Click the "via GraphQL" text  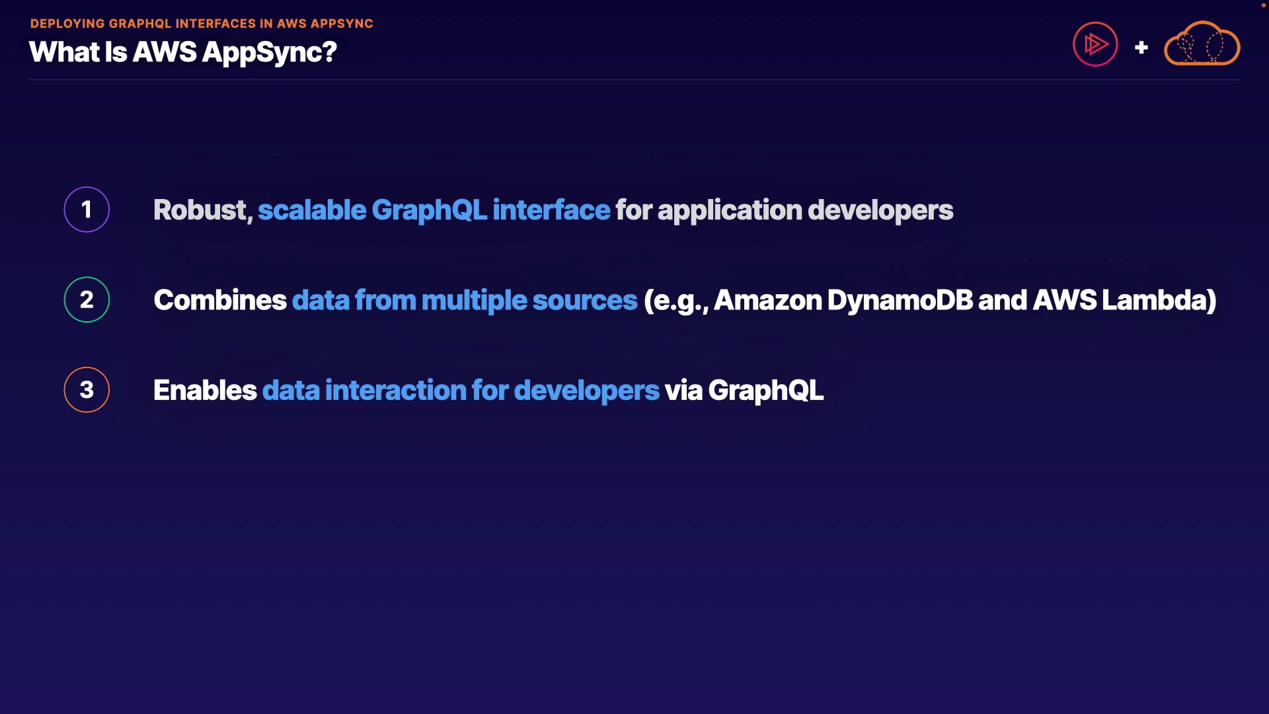(744, 390)
